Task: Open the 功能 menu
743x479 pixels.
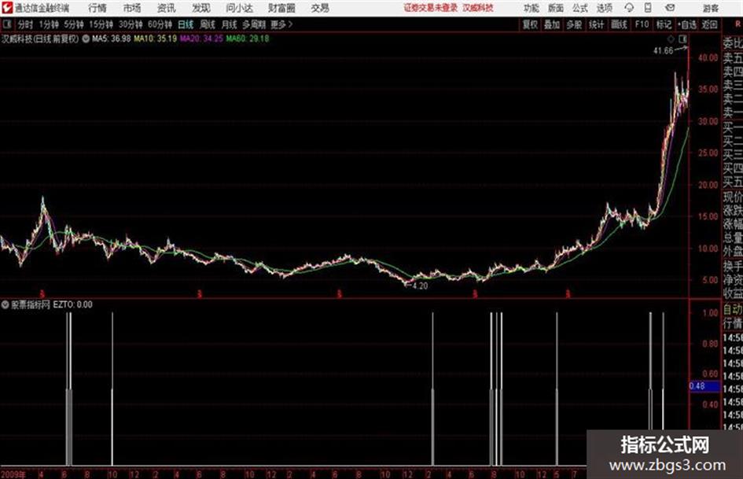Action: coord(532,8)
